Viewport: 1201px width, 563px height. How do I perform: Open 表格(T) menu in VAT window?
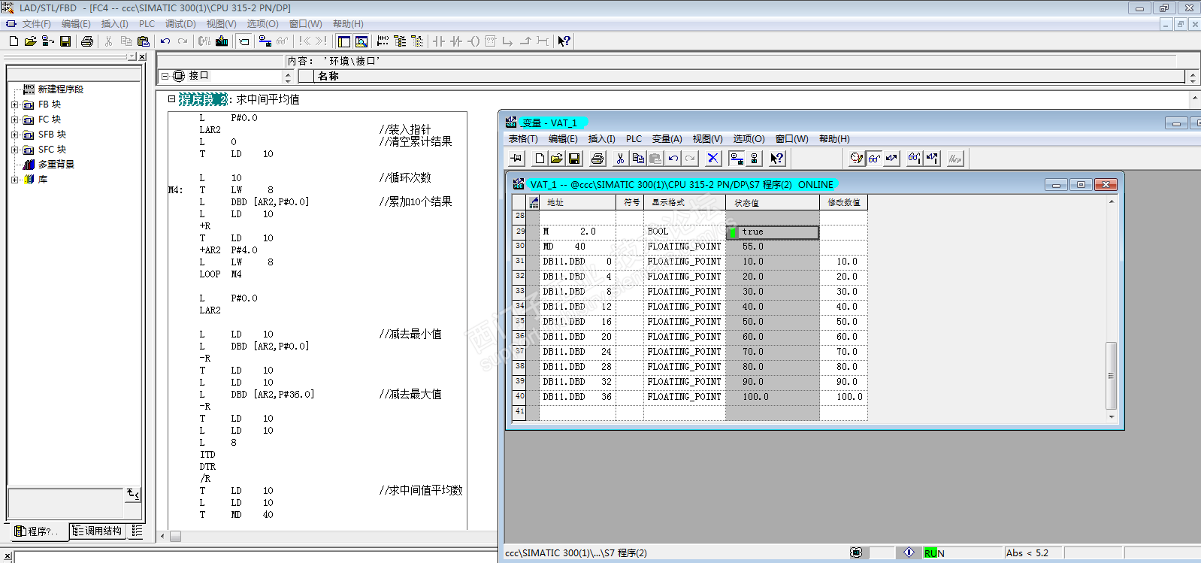click(523, 139)
